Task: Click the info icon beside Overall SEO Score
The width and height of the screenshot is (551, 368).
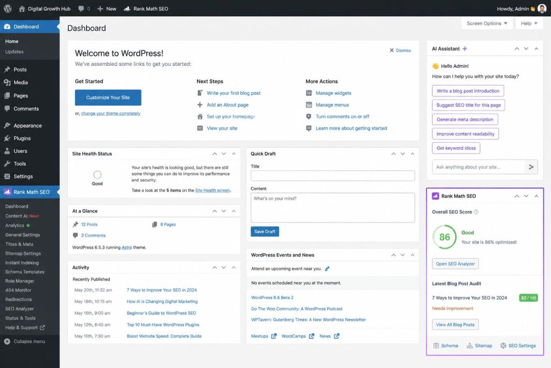Action: point(476,212)
